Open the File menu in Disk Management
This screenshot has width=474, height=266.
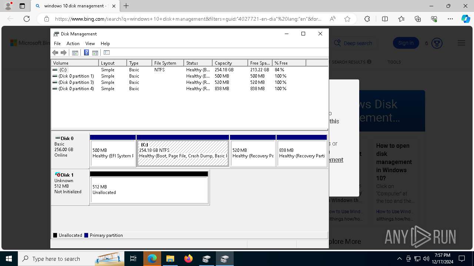click(57, 44)
